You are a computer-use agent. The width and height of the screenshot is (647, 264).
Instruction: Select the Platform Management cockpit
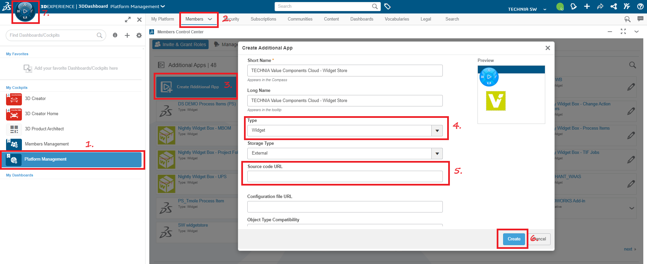[x=71, y=160]
